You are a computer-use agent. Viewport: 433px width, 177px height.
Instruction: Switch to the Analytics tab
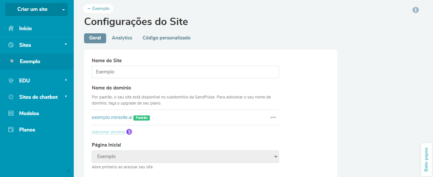122,38
